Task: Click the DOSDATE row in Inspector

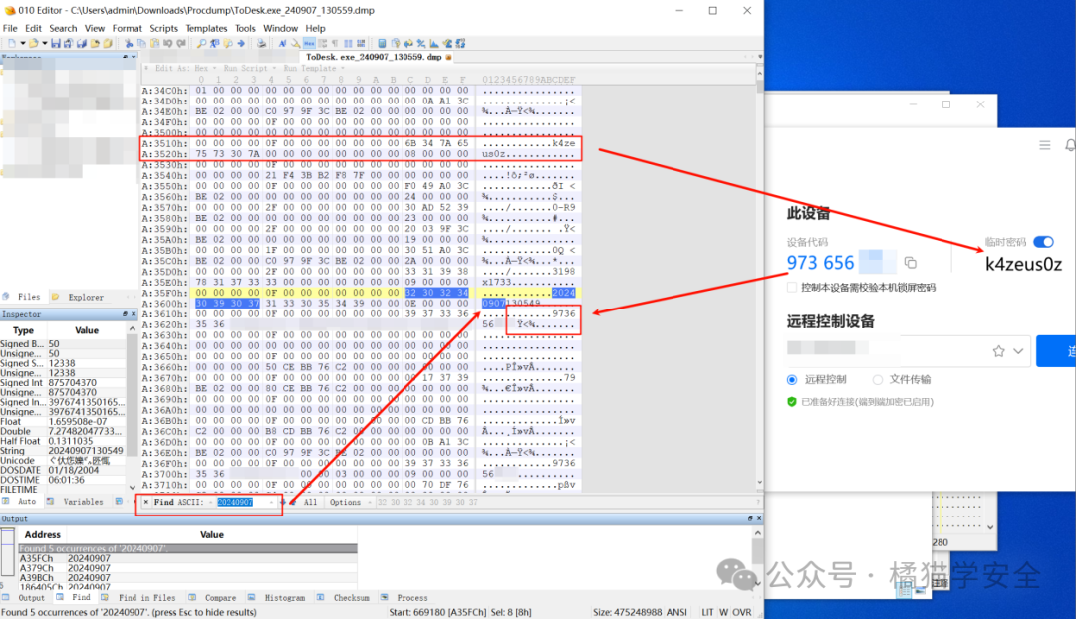Action: (63, 470)
